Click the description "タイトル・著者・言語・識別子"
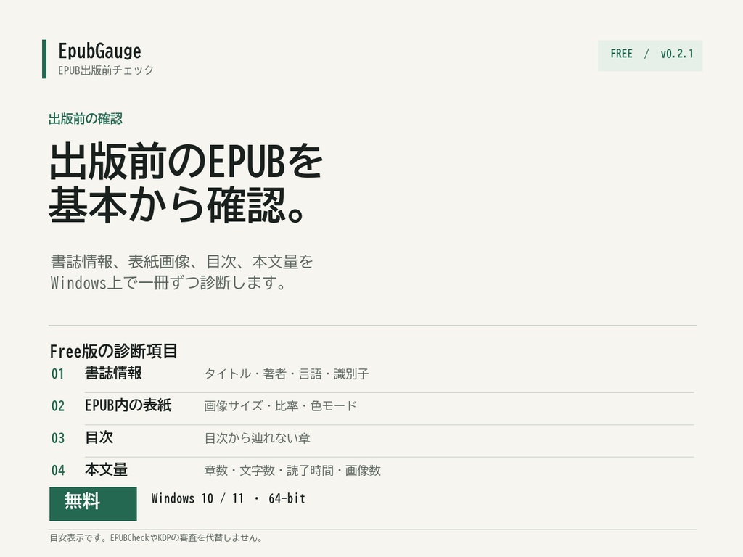This screenshot has width=743, height=557. 286,374
